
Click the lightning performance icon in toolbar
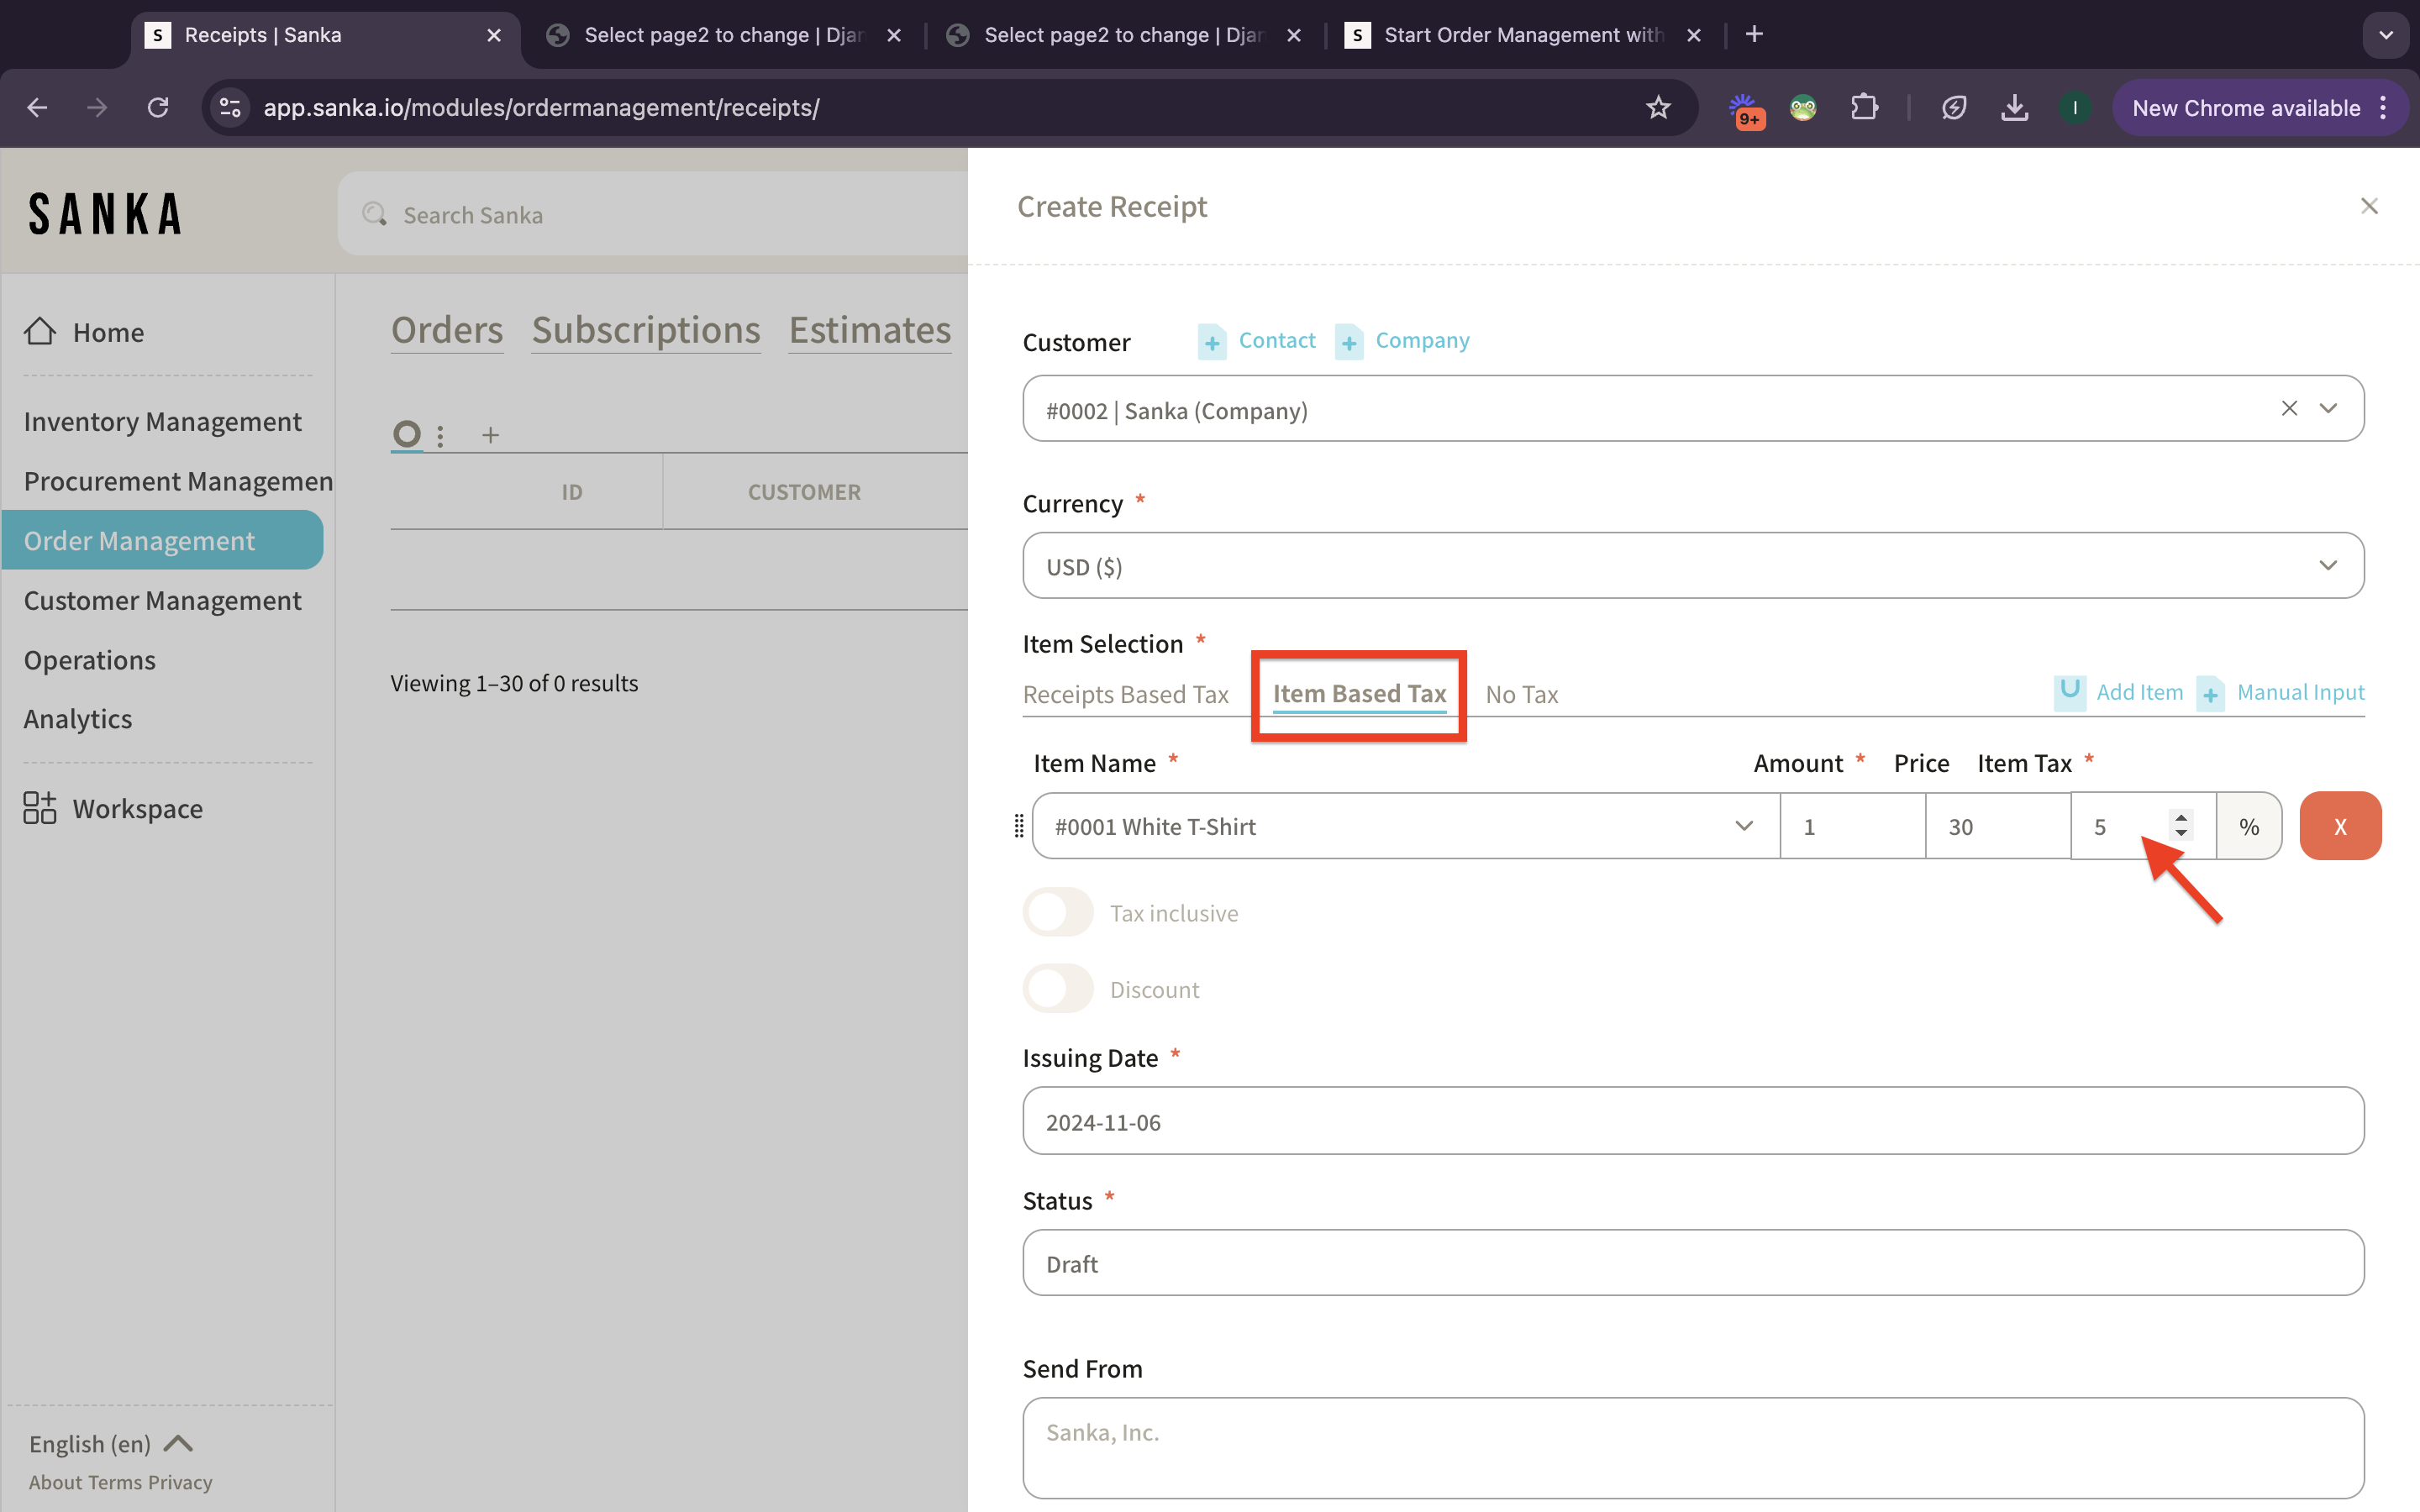pos(1953,107)
